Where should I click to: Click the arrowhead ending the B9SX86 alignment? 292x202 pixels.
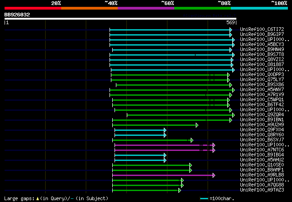coord(231,85)
